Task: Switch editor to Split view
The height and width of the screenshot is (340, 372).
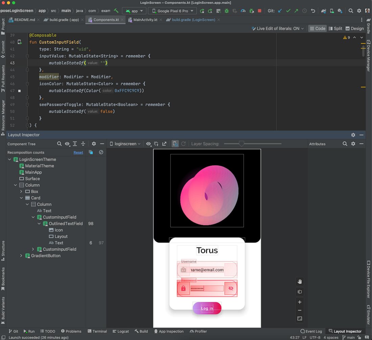Action: tap(335, 28)
